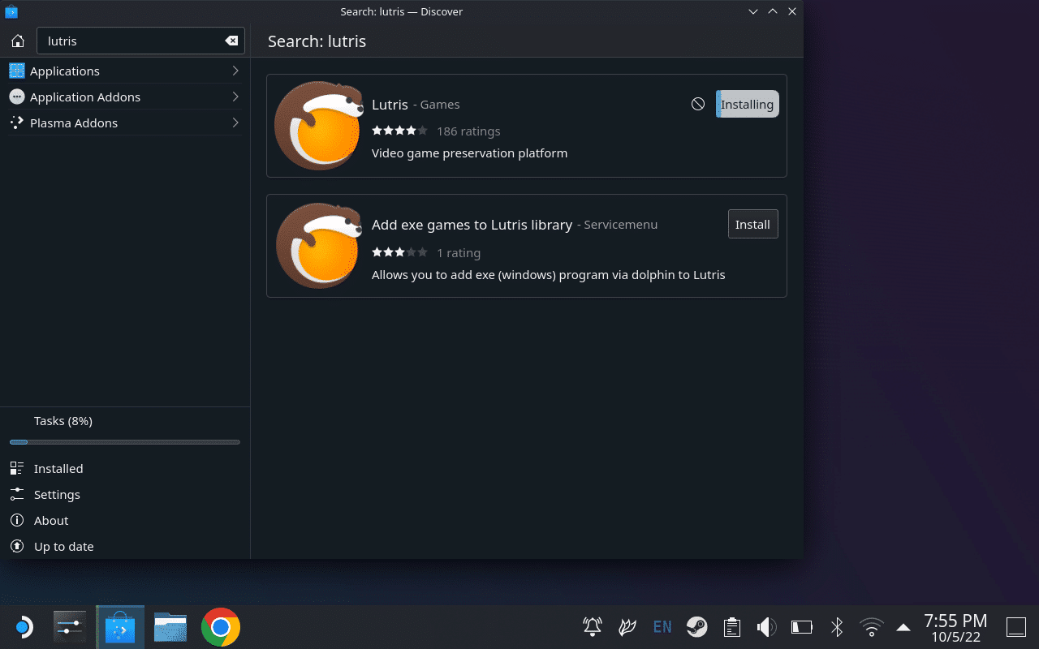Screen dimensions: 1039x649
Task: Expand the Application Addons category
Action: (x=125, y=97)
